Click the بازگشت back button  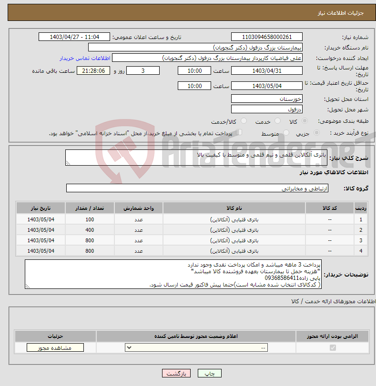click(x=176, y=373)
